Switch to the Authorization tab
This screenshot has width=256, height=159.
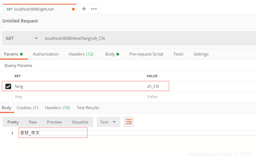[45, 54]
